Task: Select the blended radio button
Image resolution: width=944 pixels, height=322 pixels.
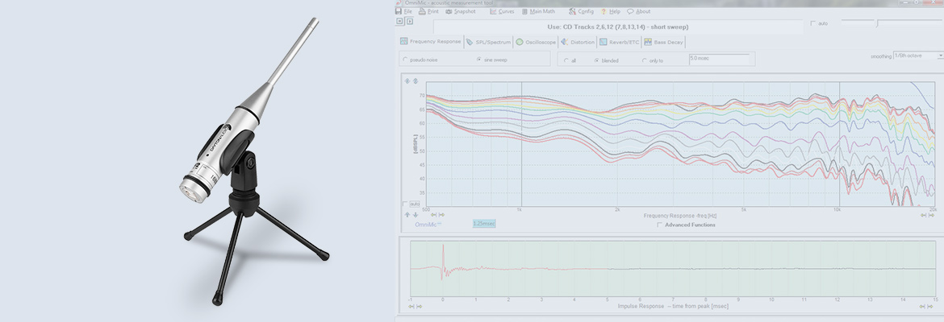Action: (x=596, y=60)
